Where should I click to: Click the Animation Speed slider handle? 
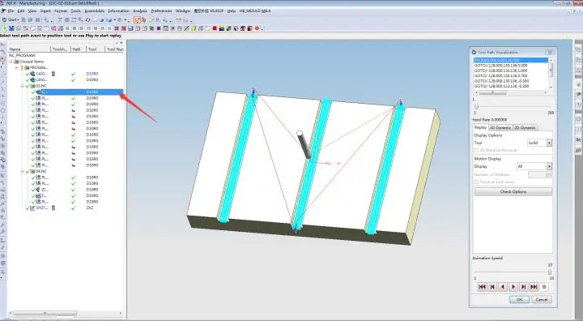pos(550,272)
